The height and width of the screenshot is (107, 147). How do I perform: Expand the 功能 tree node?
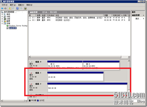[x=2, y=16]
